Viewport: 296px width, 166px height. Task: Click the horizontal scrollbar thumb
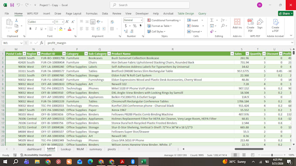(249, 149)
